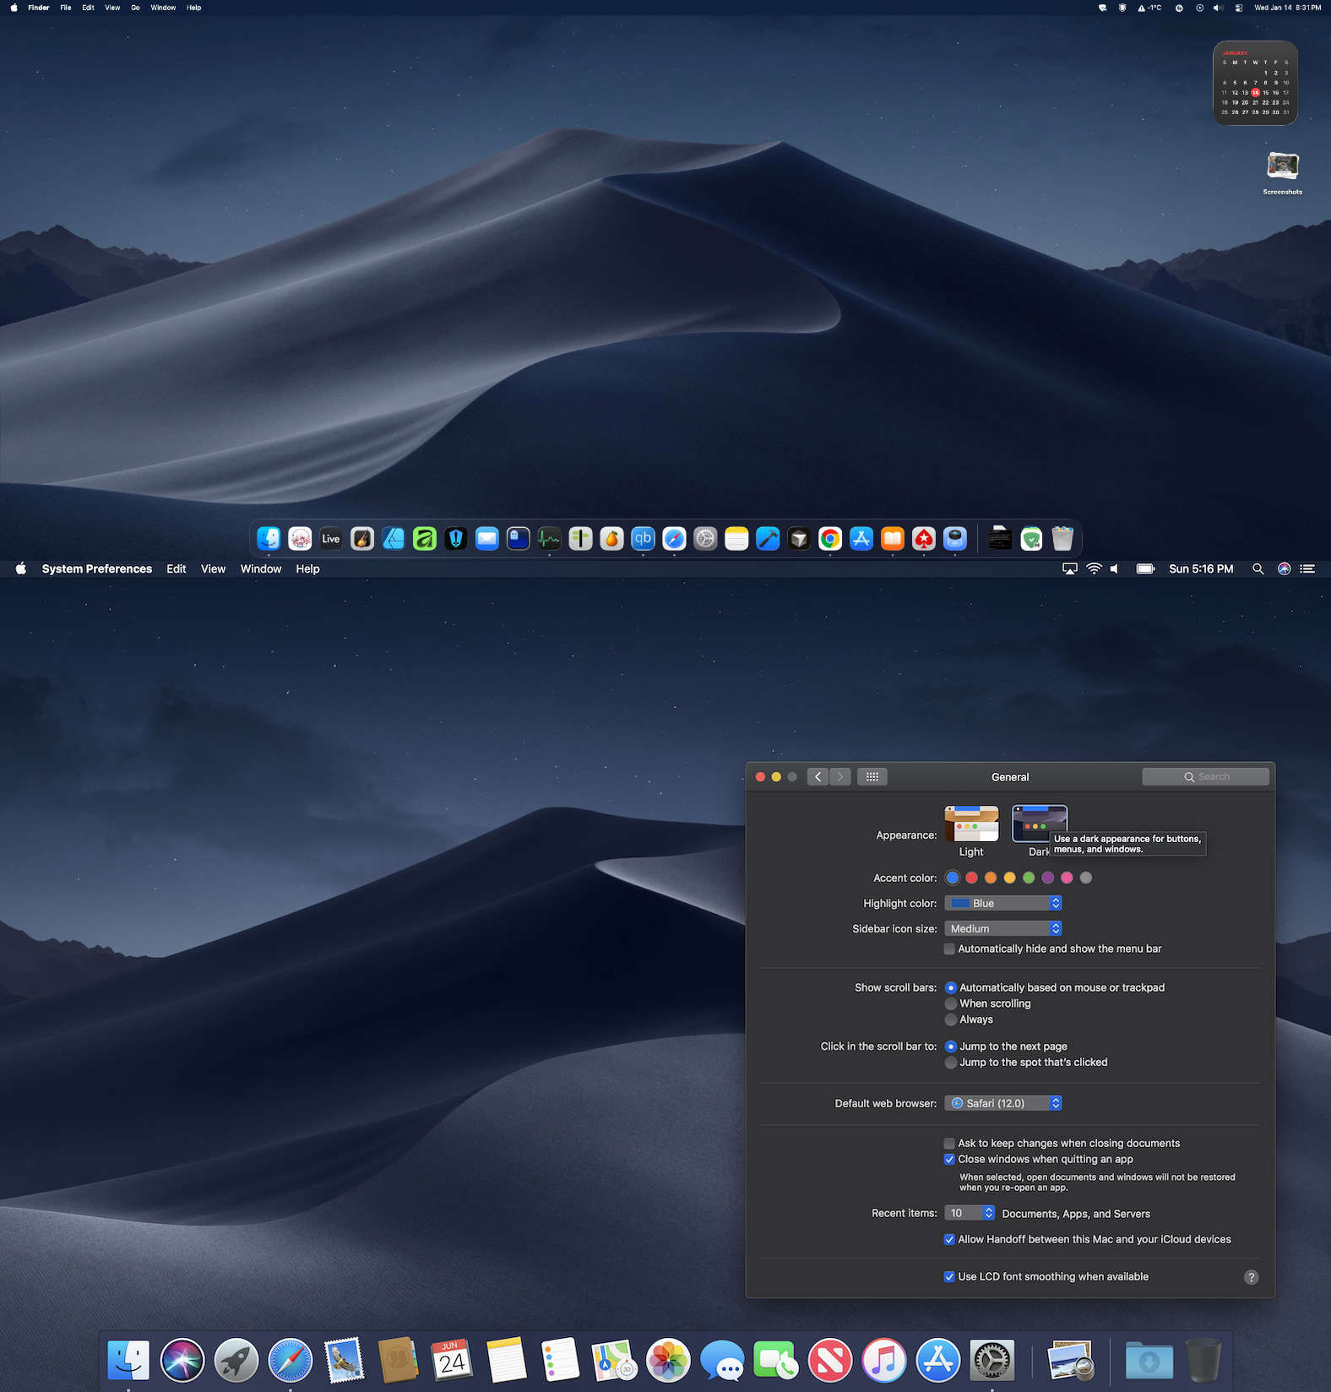Open Recent items count dropdown
This screenshot has height=1392, width=1331.
(x=970, y=1214)
